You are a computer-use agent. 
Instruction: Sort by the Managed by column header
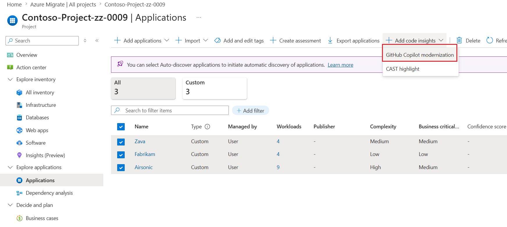[242, 127]
